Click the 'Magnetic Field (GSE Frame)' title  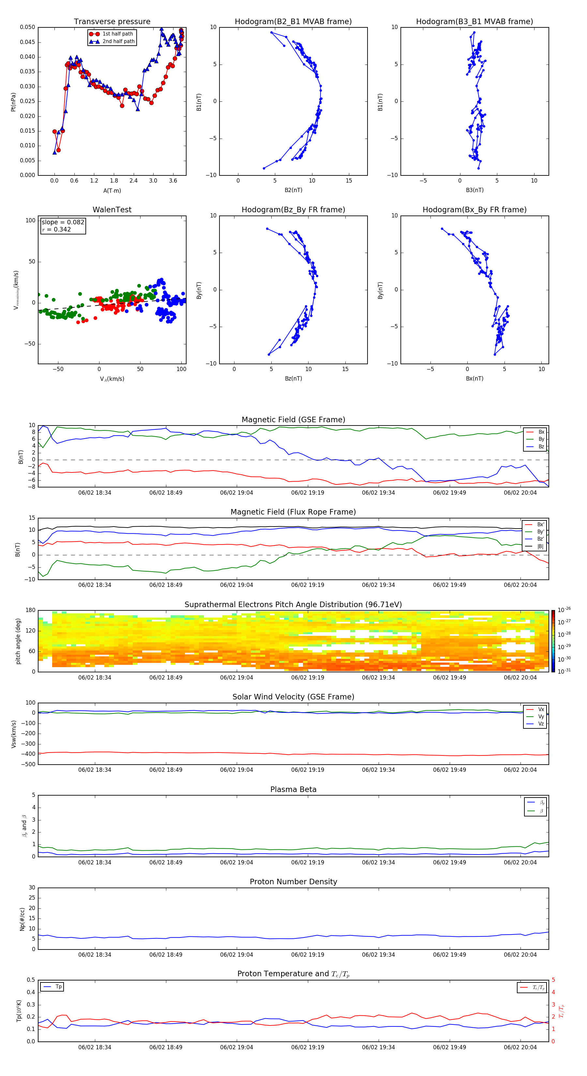(x=293, y=420)
